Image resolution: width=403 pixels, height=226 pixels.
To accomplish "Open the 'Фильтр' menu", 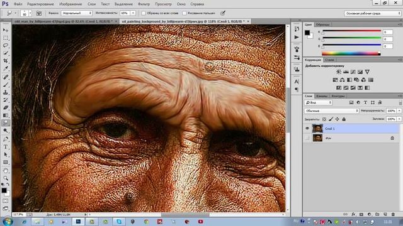I will 144,4.
